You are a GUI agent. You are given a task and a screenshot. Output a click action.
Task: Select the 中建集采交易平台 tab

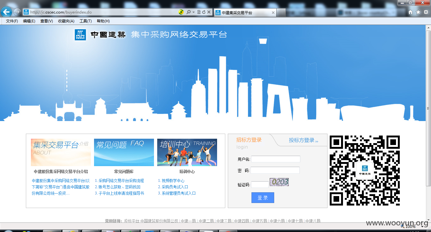245,13
